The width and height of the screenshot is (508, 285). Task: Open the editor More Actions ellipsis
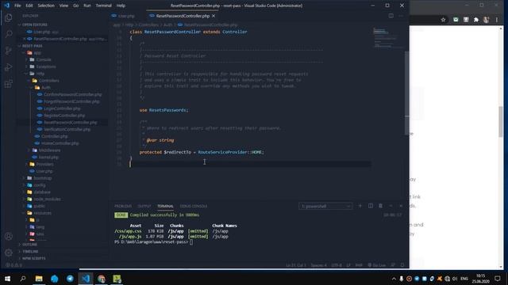tap(401, 16)
